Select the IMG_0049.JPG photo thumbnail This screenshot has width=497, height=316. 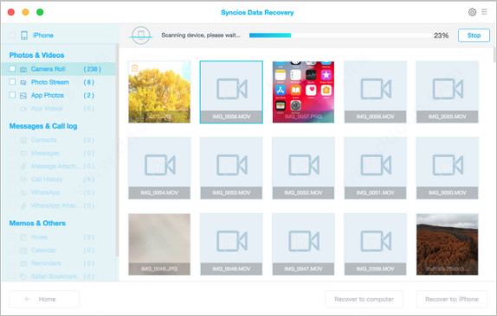click(159, 244)
